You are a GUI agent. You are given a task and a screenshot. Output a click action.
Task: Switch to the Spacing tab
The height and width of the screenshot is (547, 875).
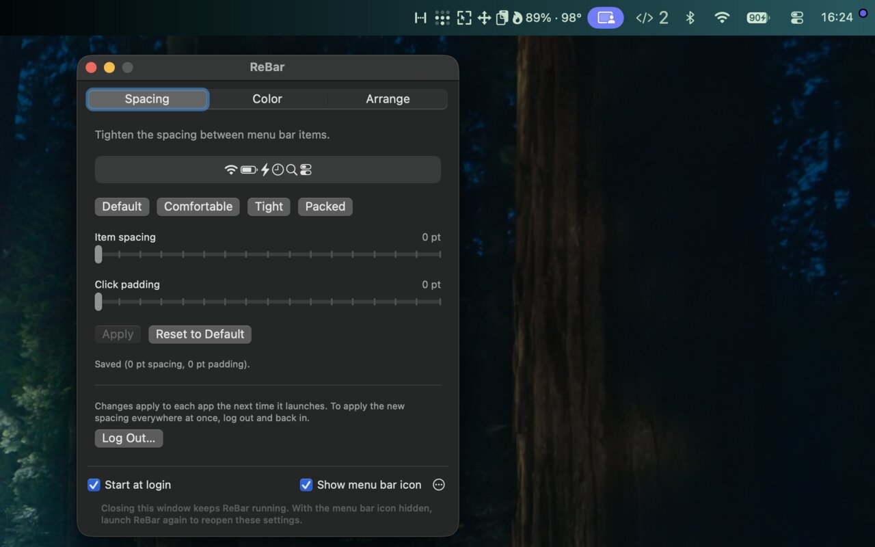[147, 99]
